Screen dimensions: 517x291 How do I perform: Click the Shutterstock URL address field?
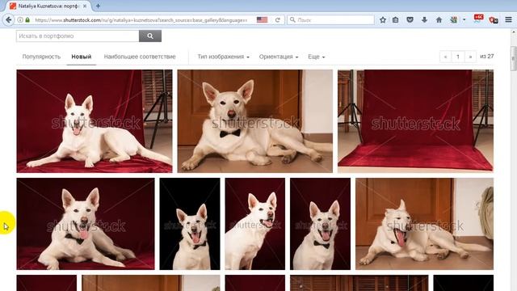click(142, 19)
